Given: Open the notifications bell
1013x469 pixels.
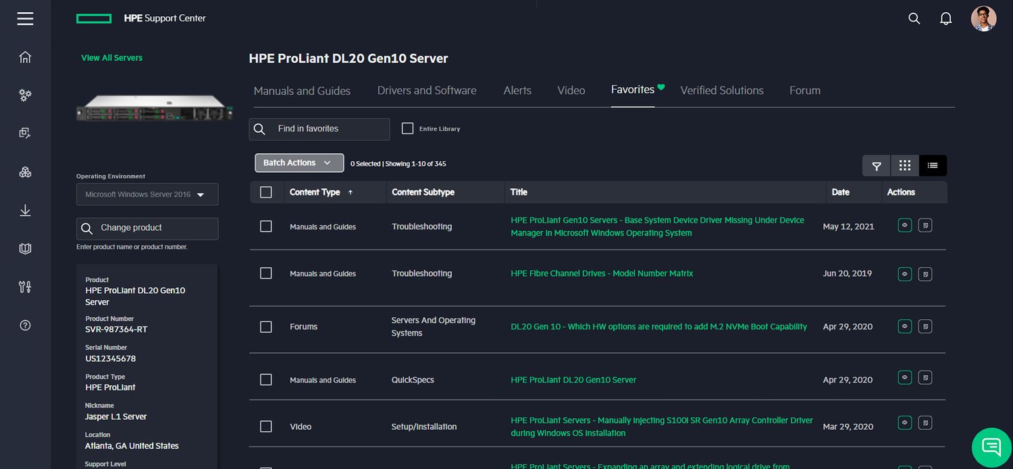Looking at the screenshot, I should pyautogui.click(x=946, y=19).
